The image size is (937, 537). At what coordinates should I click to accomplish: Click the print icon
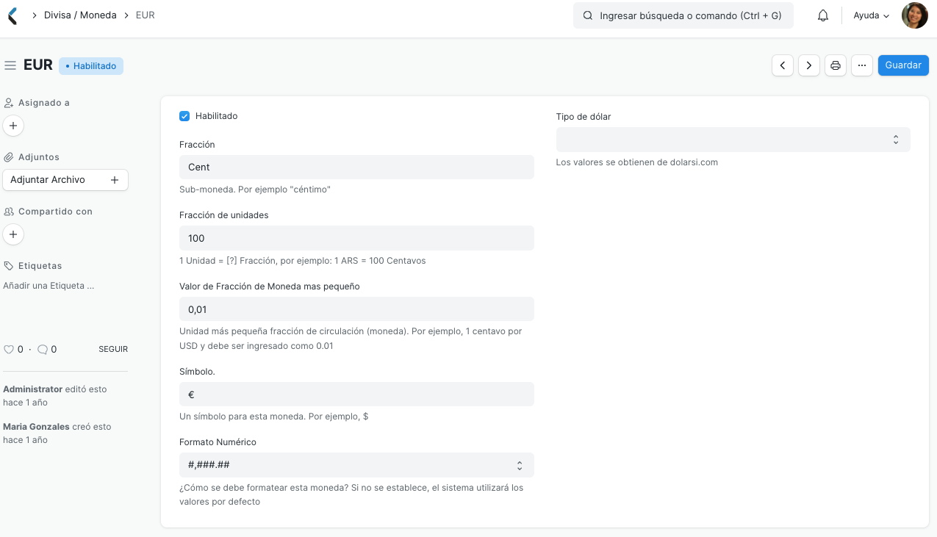(x=836, y=65)
